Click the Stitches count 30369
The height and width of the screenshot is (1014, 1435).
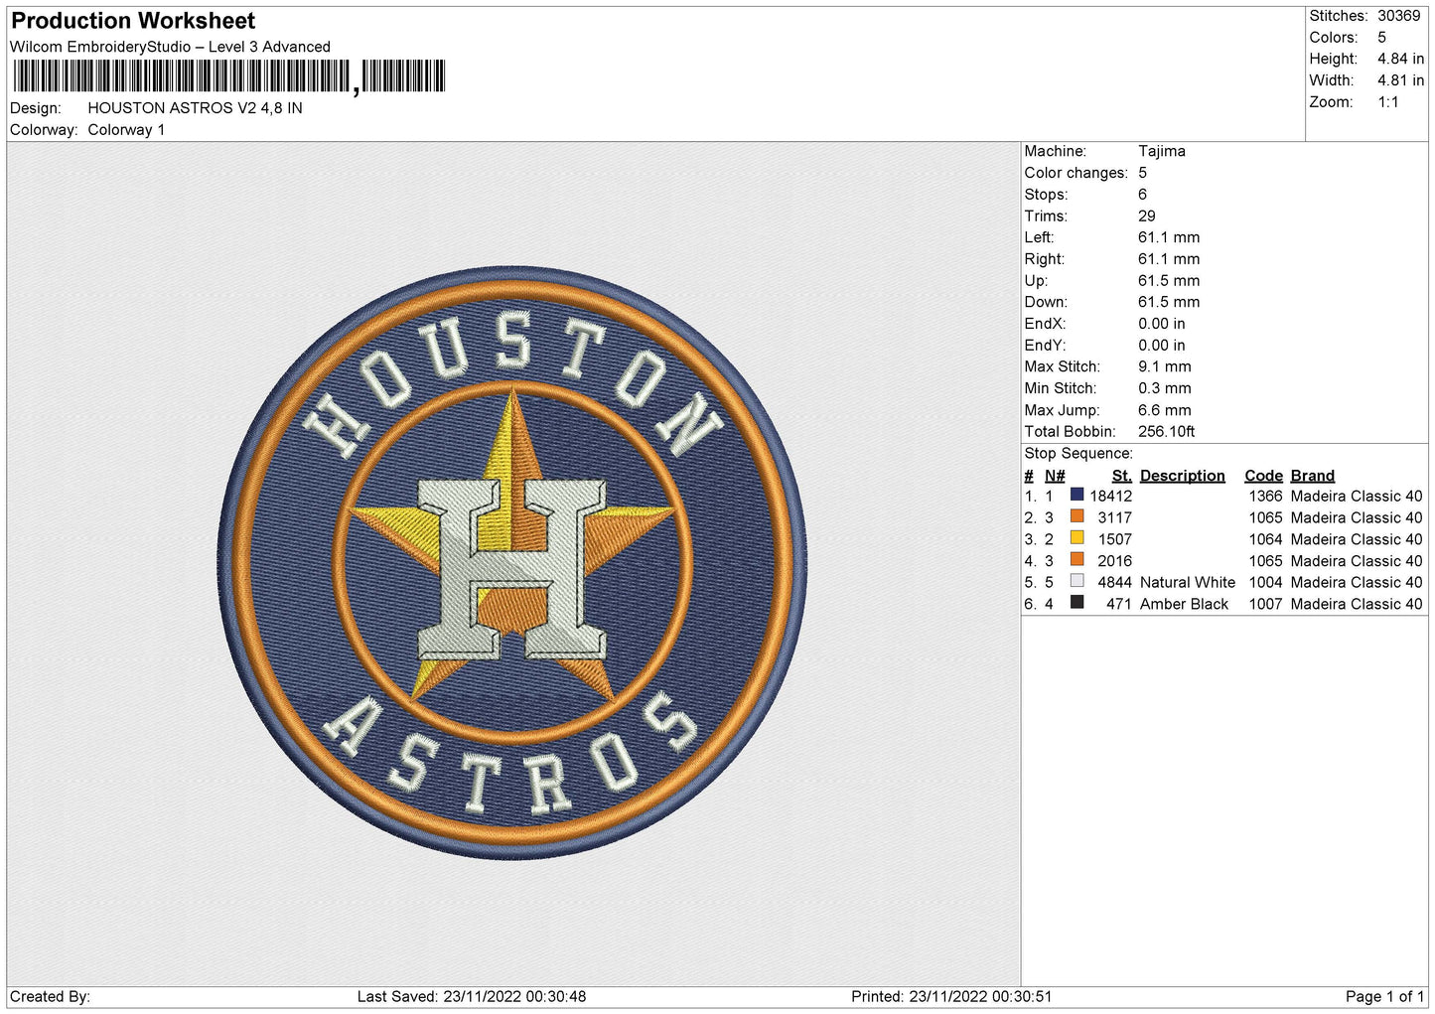[1398, 16]
